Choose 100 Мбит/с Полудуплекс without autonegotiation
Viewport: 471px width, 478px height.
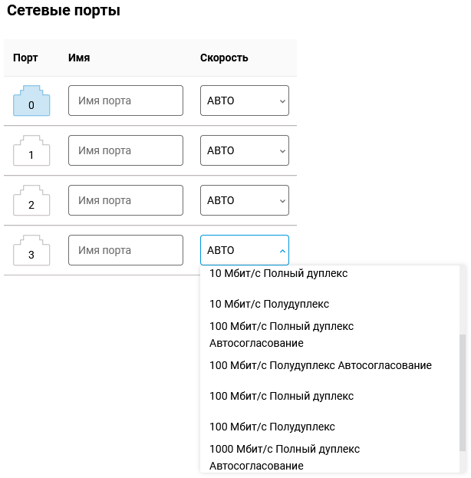click(x=330, y=427)
